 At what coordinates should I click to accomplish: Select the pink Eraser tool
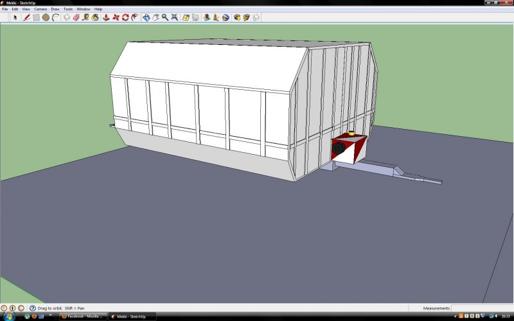(x=76, y=17)
